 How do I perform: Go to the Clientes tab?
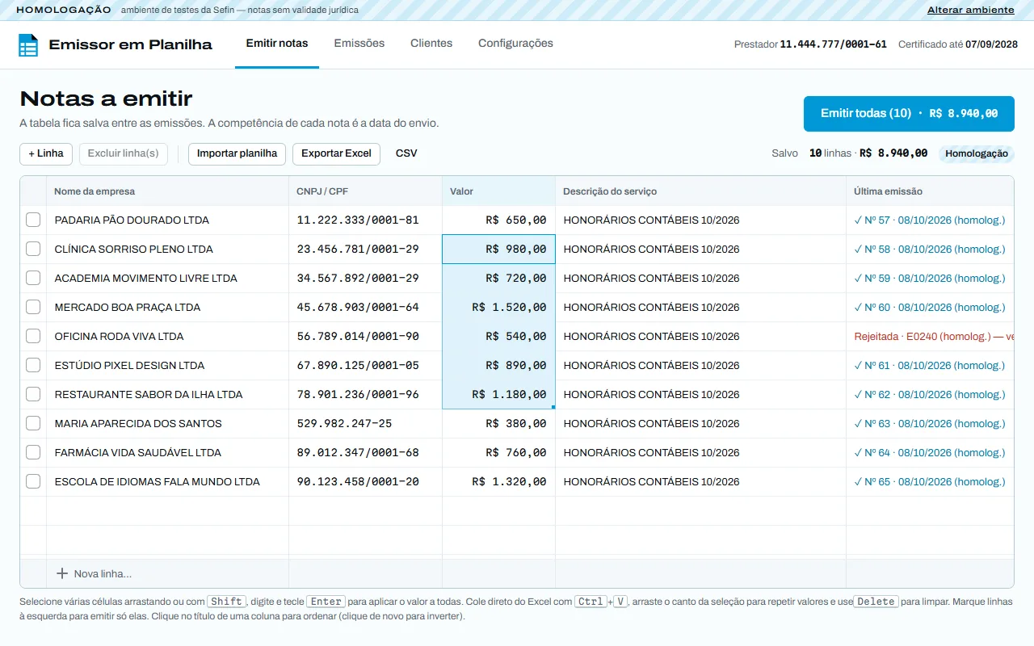pyautogui.click(x=431, y=44)
